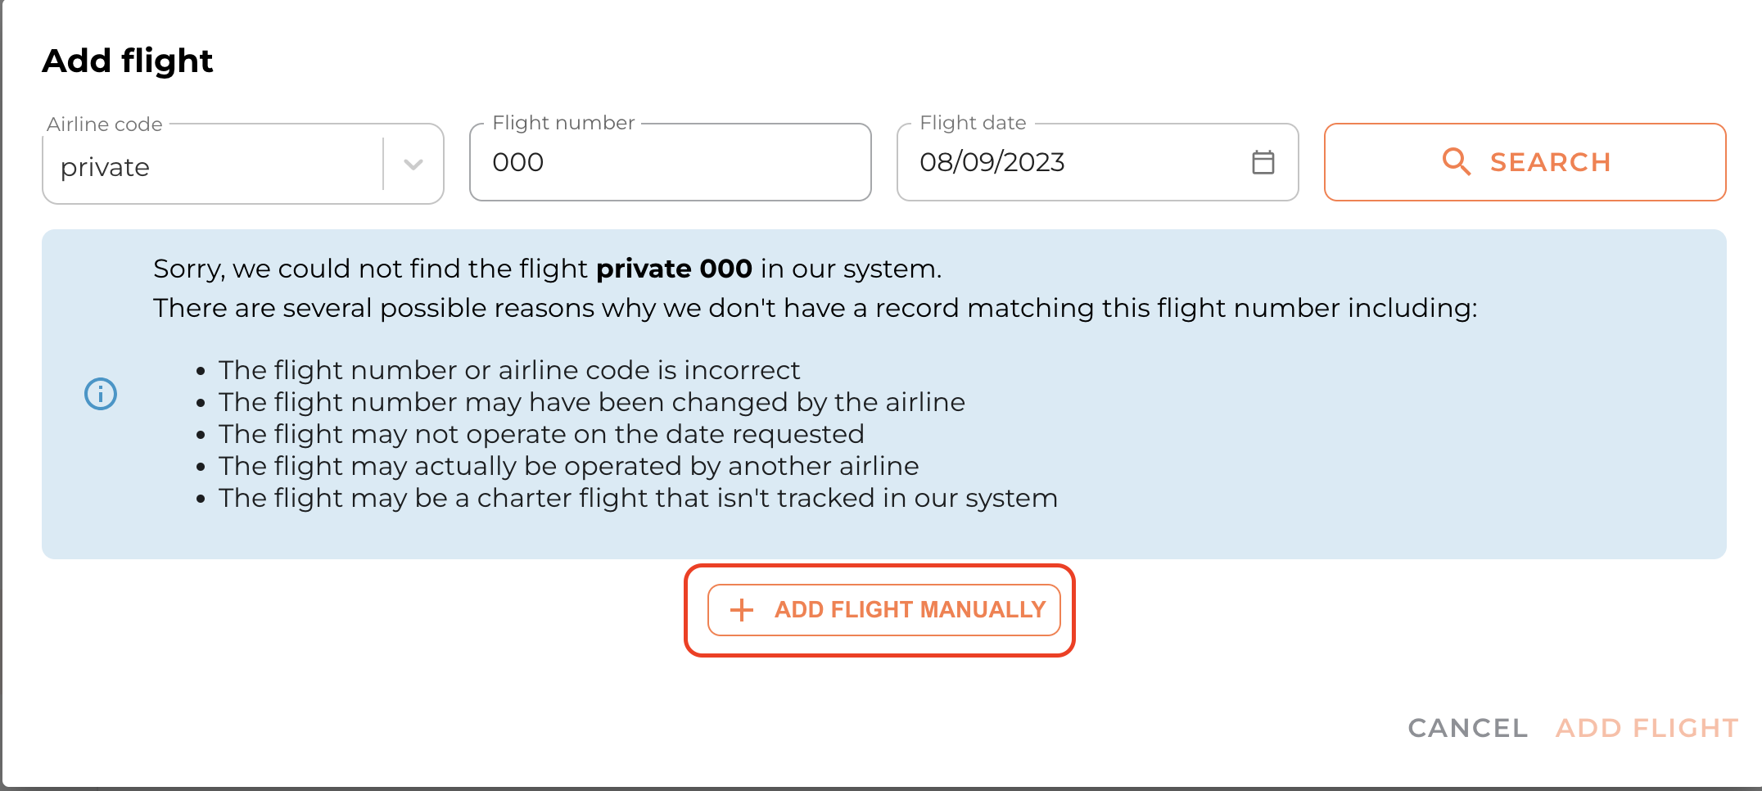Click the Flight number field label

click(x=563, y=123)
